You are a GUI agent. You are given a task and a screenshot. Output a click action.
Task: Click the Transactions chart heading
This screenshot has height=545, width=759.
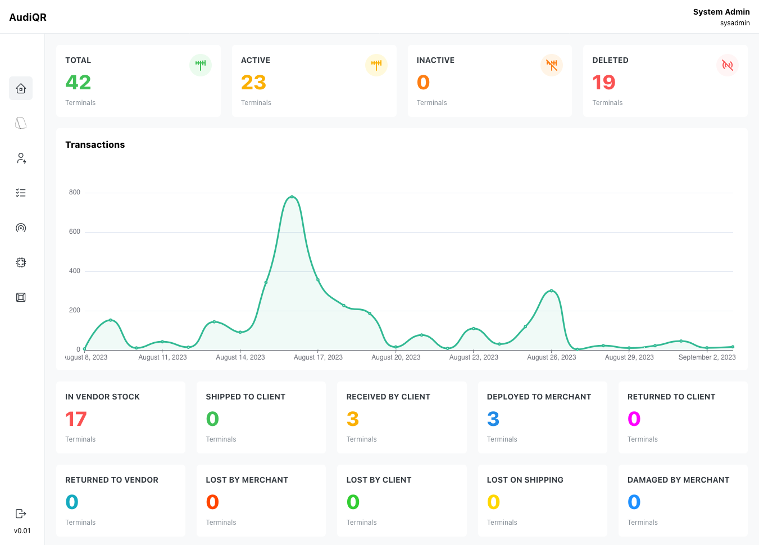tap(95, 144)
